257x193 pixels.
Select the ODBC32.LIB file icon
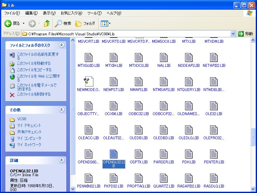tap(139, 106)
